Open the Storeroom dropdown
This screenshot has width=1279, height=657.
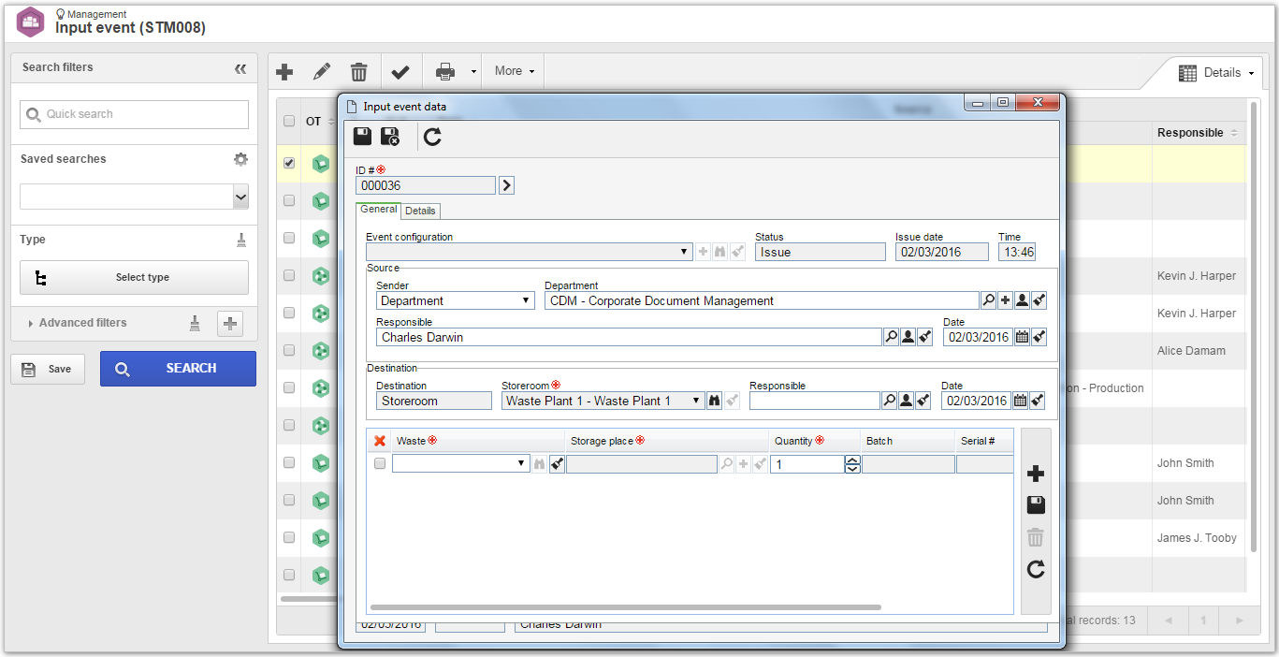click(x=603, y=401)
